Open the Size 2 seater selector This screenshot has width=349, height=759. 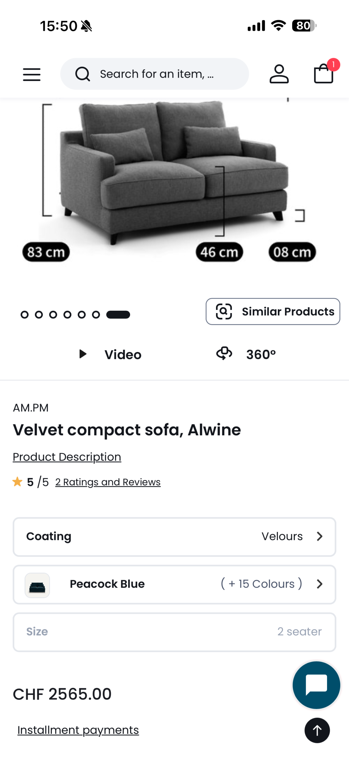pos(174,632)
